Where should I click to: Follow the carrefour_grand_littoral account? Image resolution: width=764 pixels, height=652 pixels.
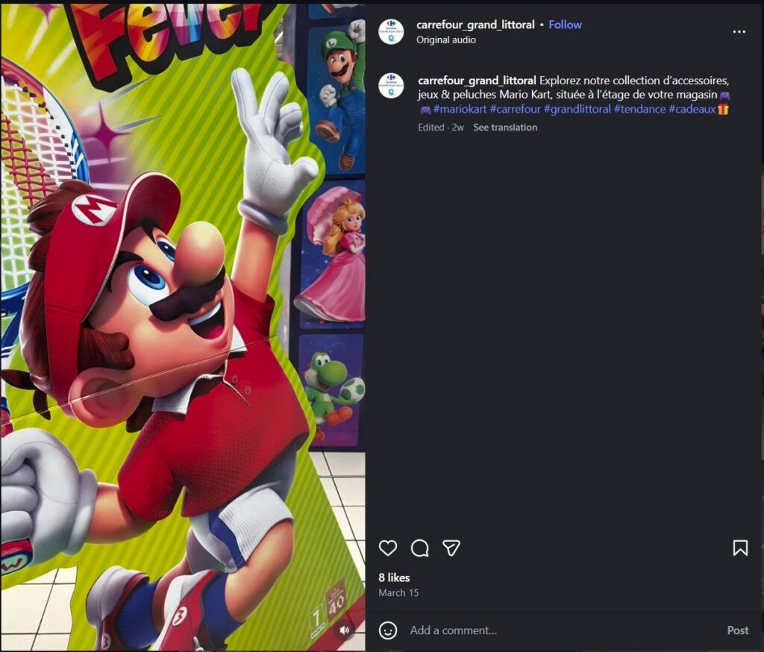click(565, 25)
